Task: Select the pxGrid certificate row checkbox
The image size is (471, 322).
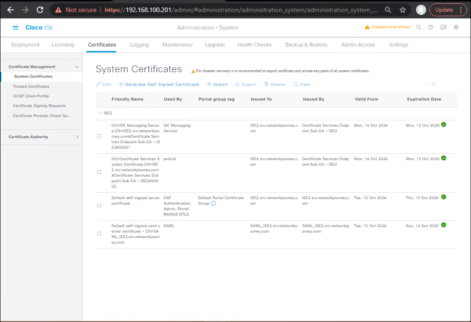Action: point(99,172)
